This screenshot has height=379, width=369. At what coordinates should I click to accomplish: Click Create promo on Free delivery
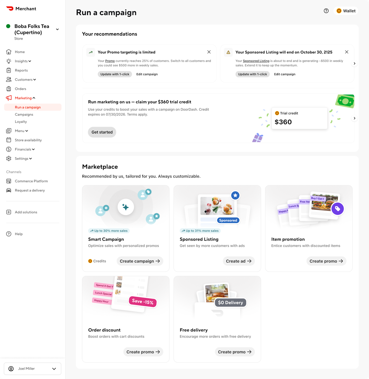235,352
